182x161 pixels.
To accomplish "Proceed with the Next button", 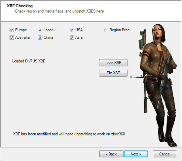I will [136, 154].
